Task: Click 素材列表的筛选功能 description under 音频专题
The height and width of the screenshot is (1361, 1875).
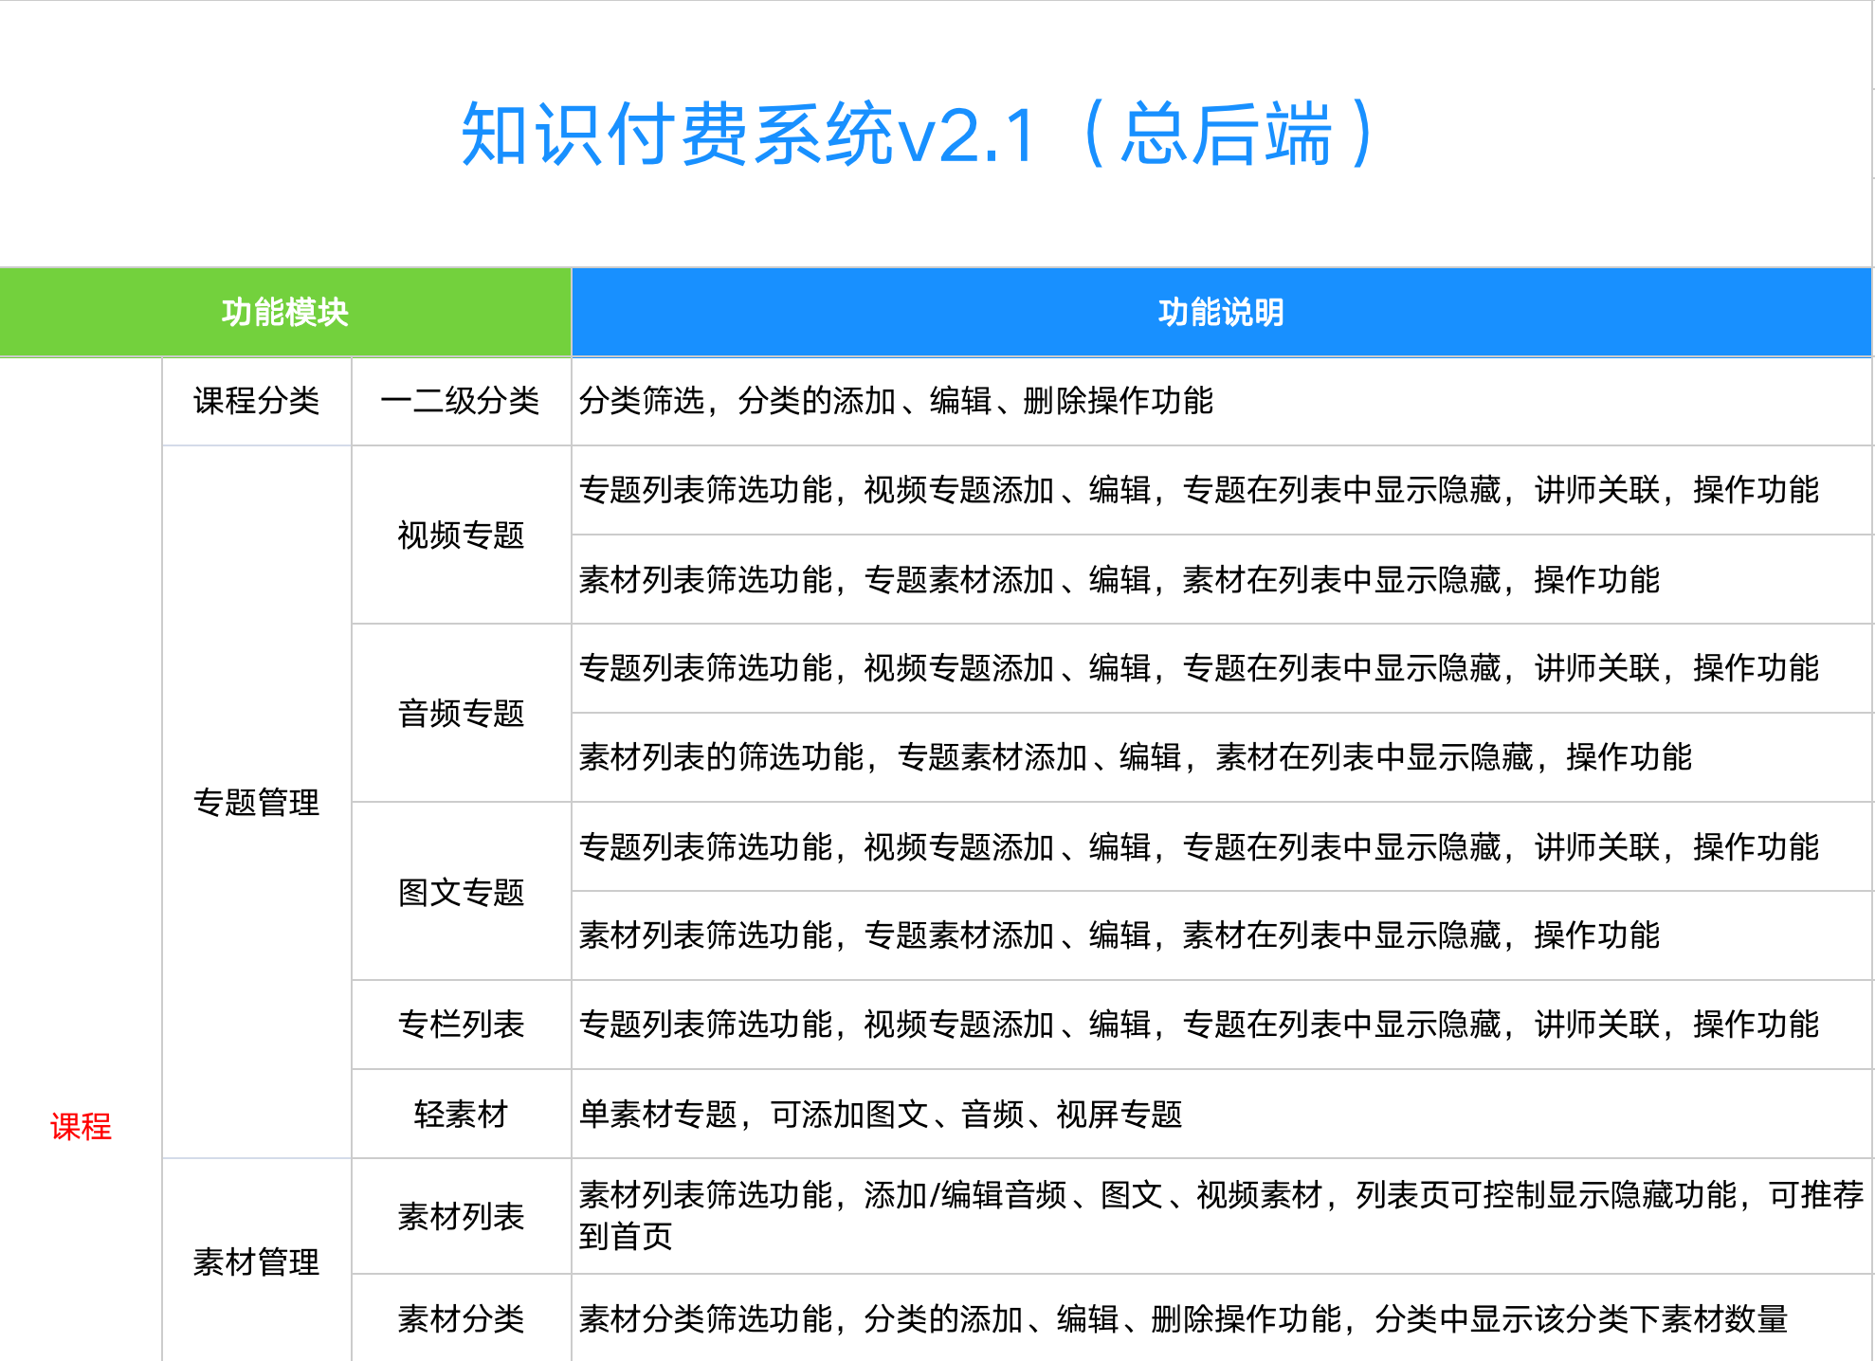Action: point(1135,757)
